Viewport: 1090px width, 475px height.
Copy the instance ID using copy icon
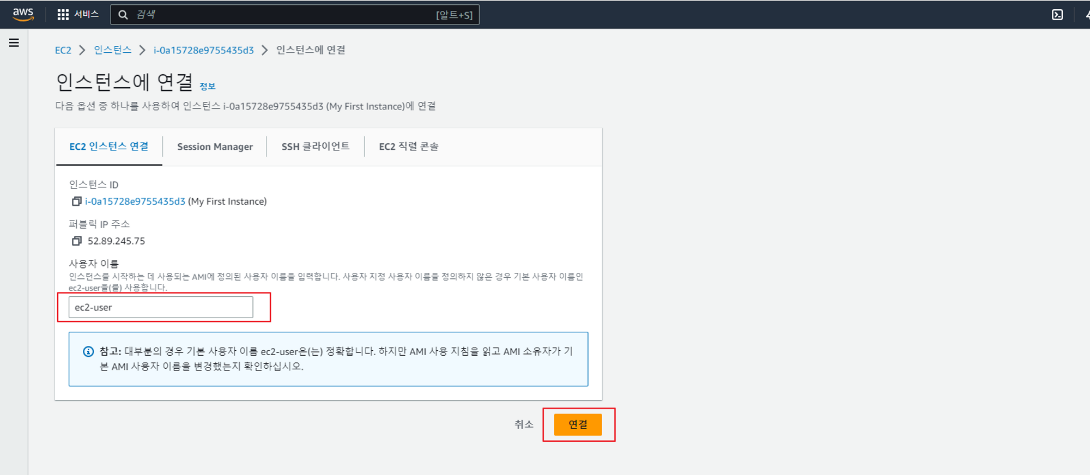click(x=77, y=202)
